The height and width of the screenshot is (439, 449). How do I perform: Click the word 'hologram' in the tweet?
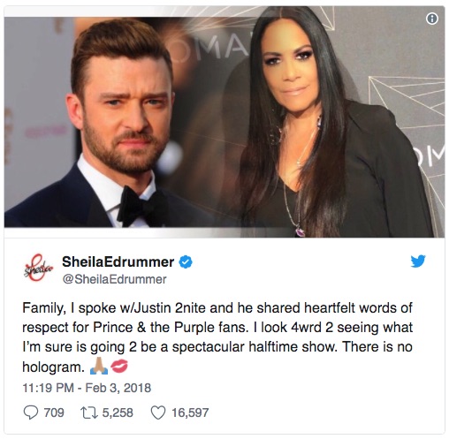(x=53, y=367)
